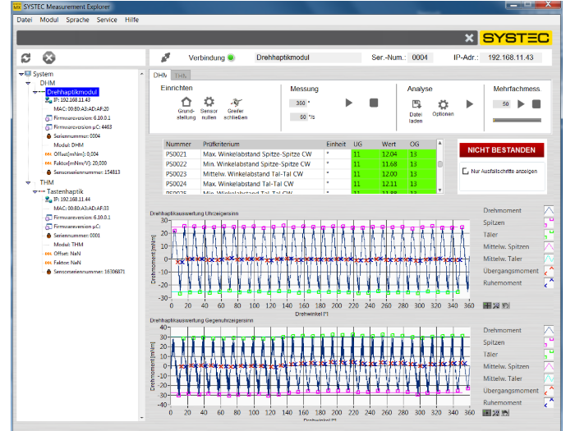Toggle Drehmoment plot in lower chart legend

(549, 330)
